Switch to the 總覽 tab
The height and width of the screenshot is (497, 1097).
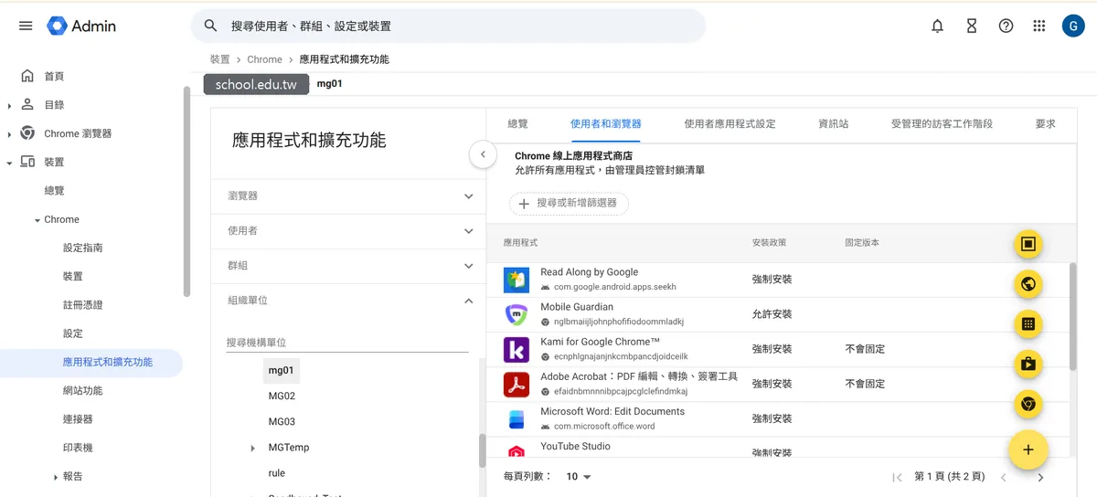point(517,123)
